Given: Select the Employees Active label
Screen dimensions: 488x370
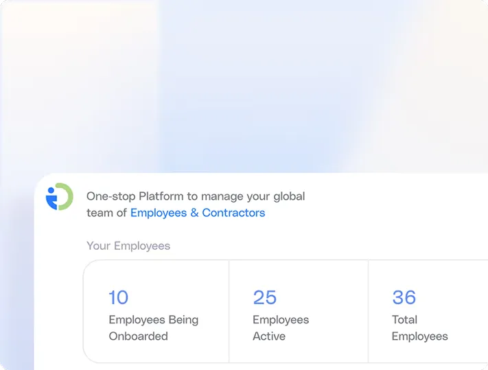Looking at the screenshot, I should pos(281,328).
